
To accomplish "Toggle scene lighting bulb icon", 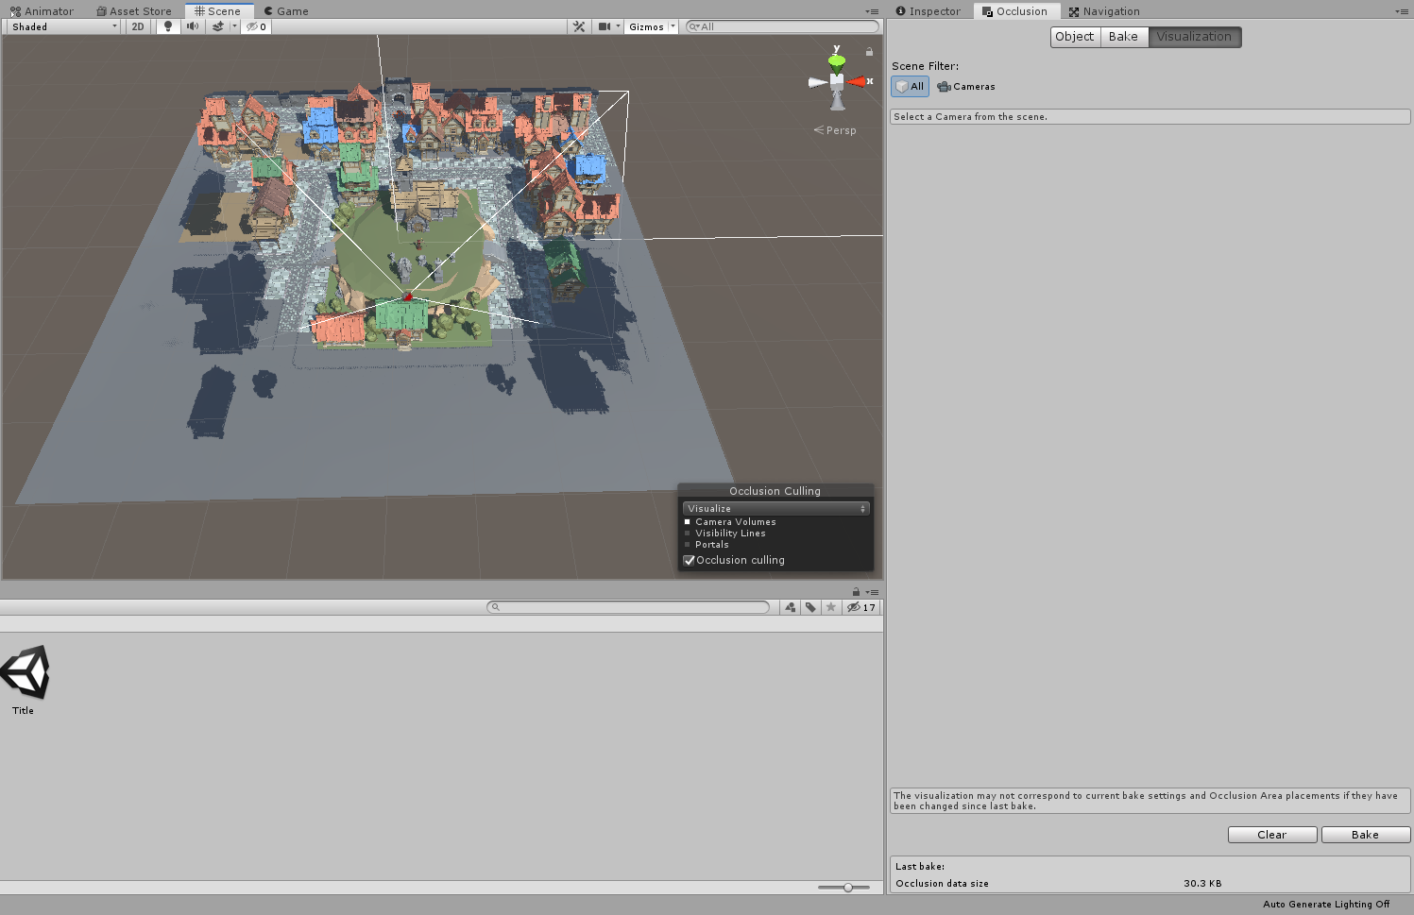I will point(168,26).
